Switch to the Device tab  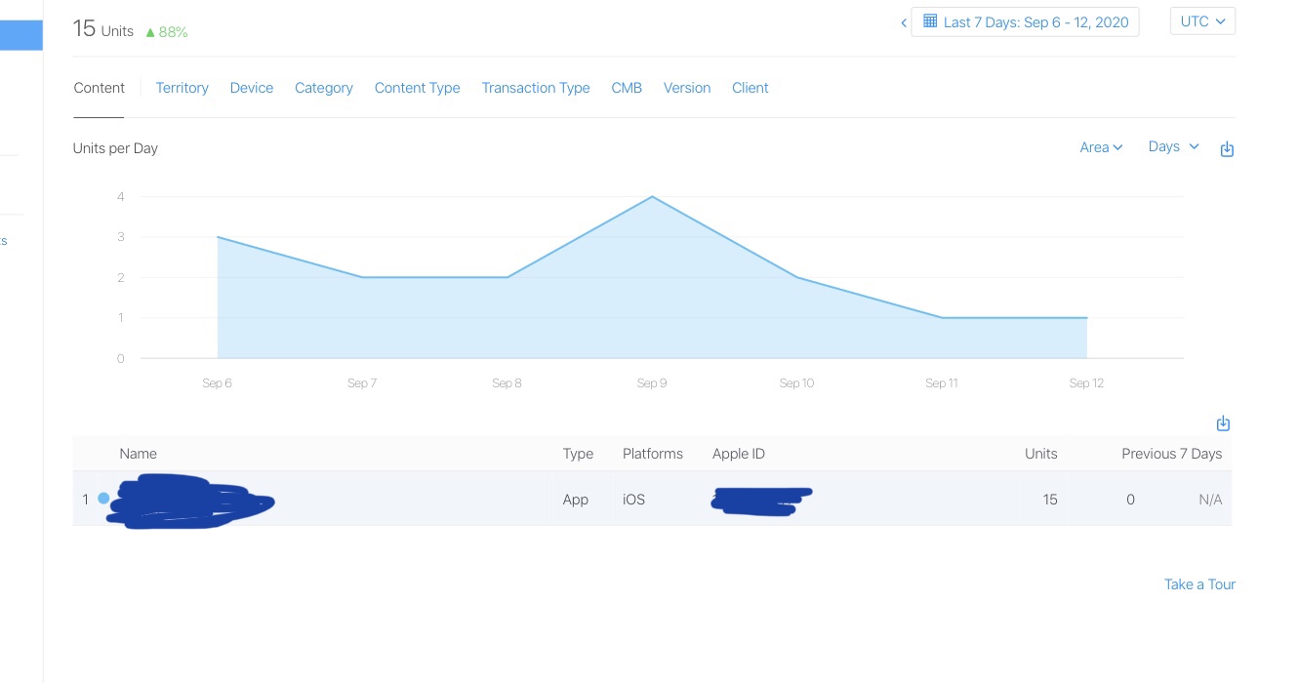point(252,88)
